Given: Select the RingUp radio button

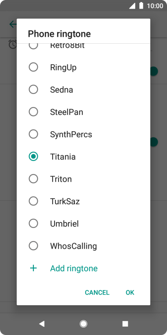Looking at the screenshot, I should 33,67.
